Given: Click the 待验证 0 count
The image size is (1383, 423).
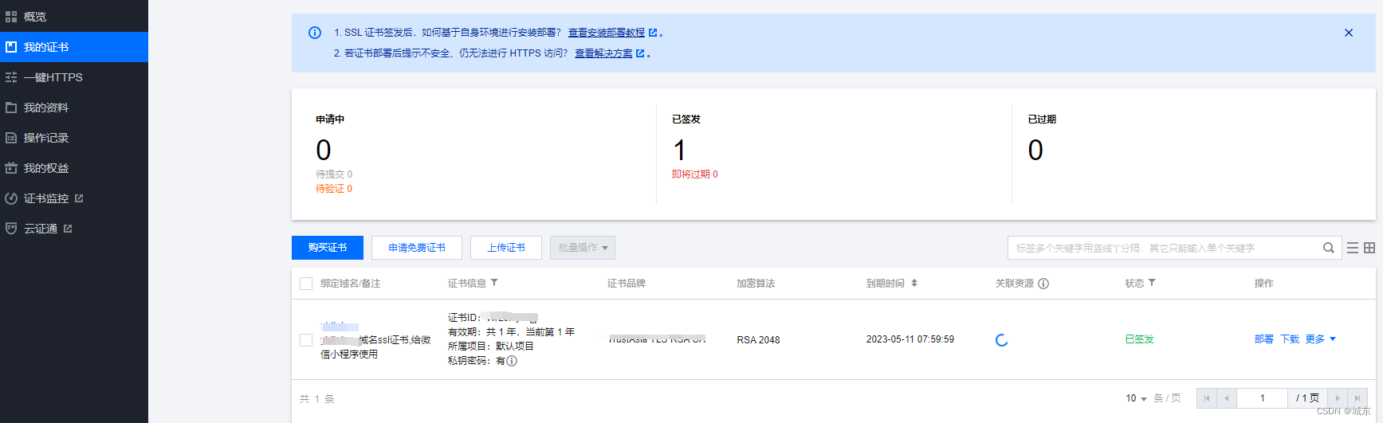Looking at the screenshot, I should pyautogui.click(x=334, y=189).
